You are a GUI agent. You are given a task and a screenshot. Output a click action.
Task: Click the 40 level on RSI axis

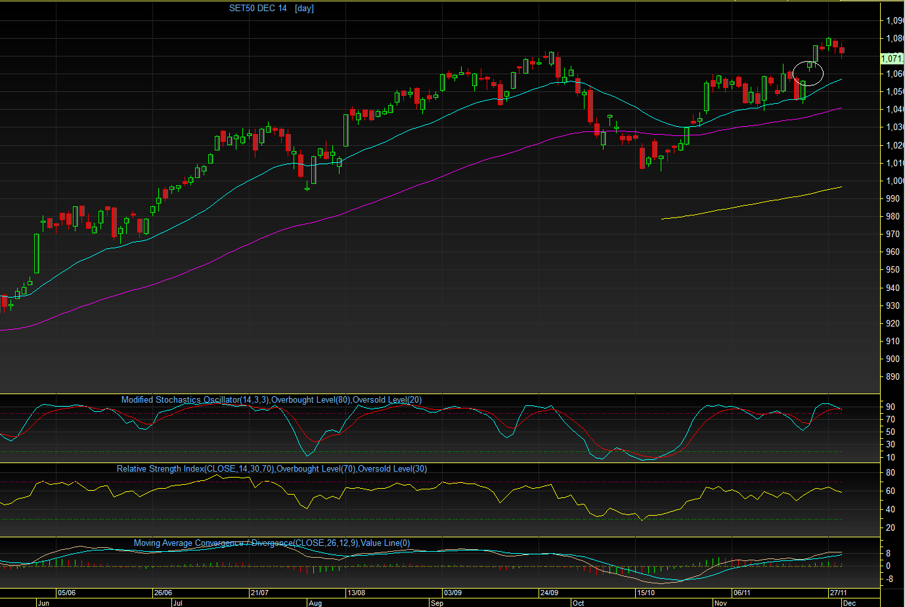[891, 509]
